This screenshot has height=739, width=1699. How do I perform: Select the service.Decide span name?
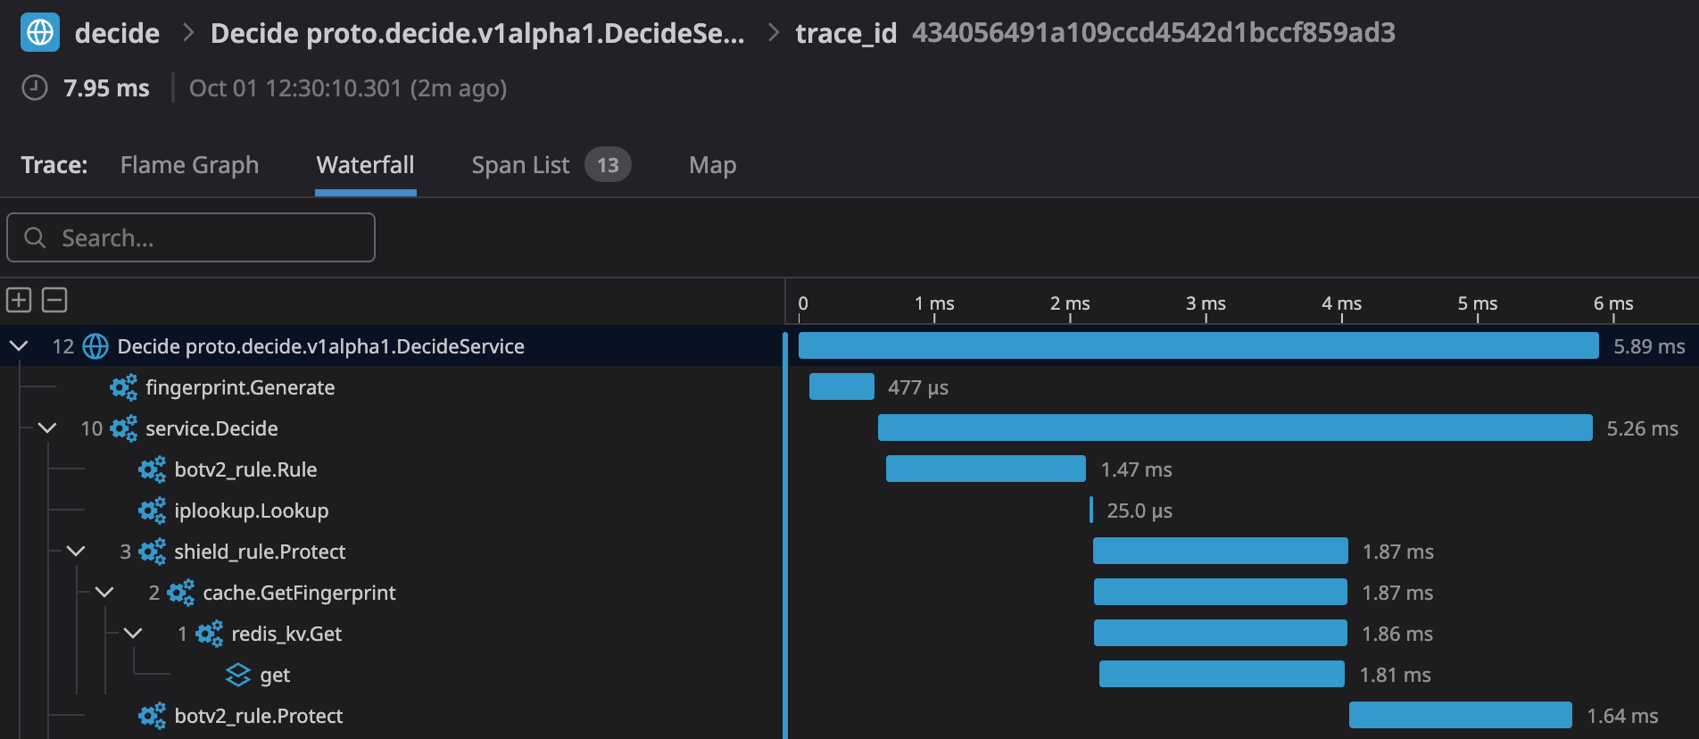[x=211, y=428]
